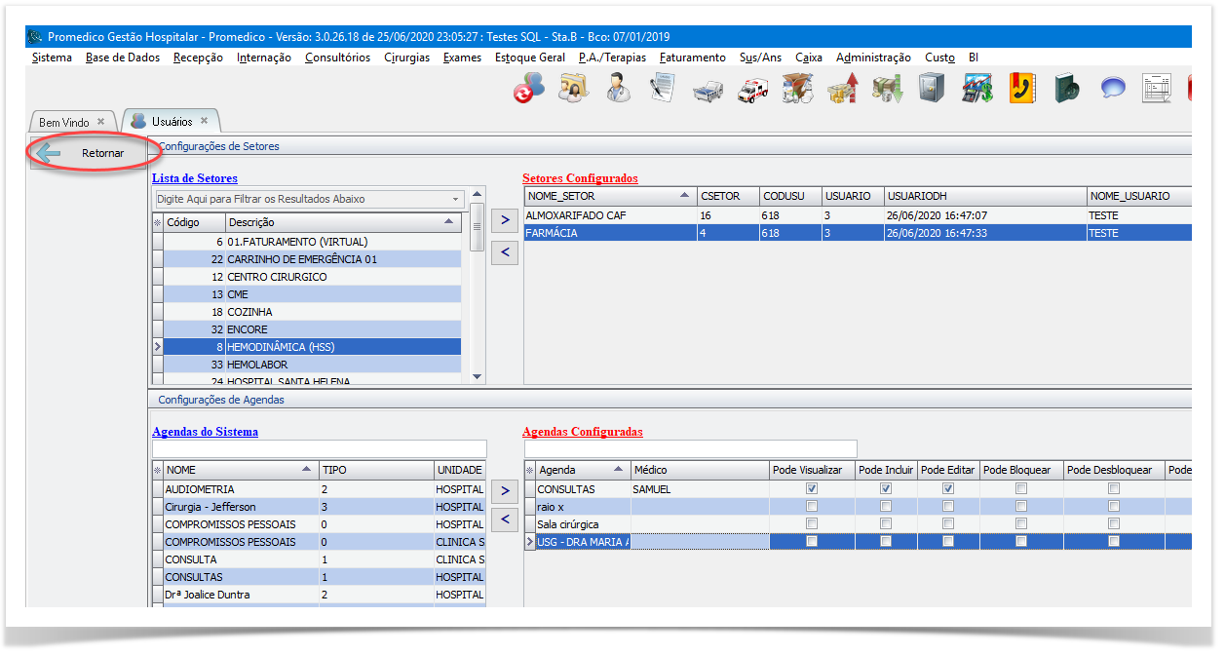Select the CENTRO CIRURGICO sector row
Image resolution: width=1225 pixels, height=655 pixels.
pyautogui.click(x=277, y=277)
